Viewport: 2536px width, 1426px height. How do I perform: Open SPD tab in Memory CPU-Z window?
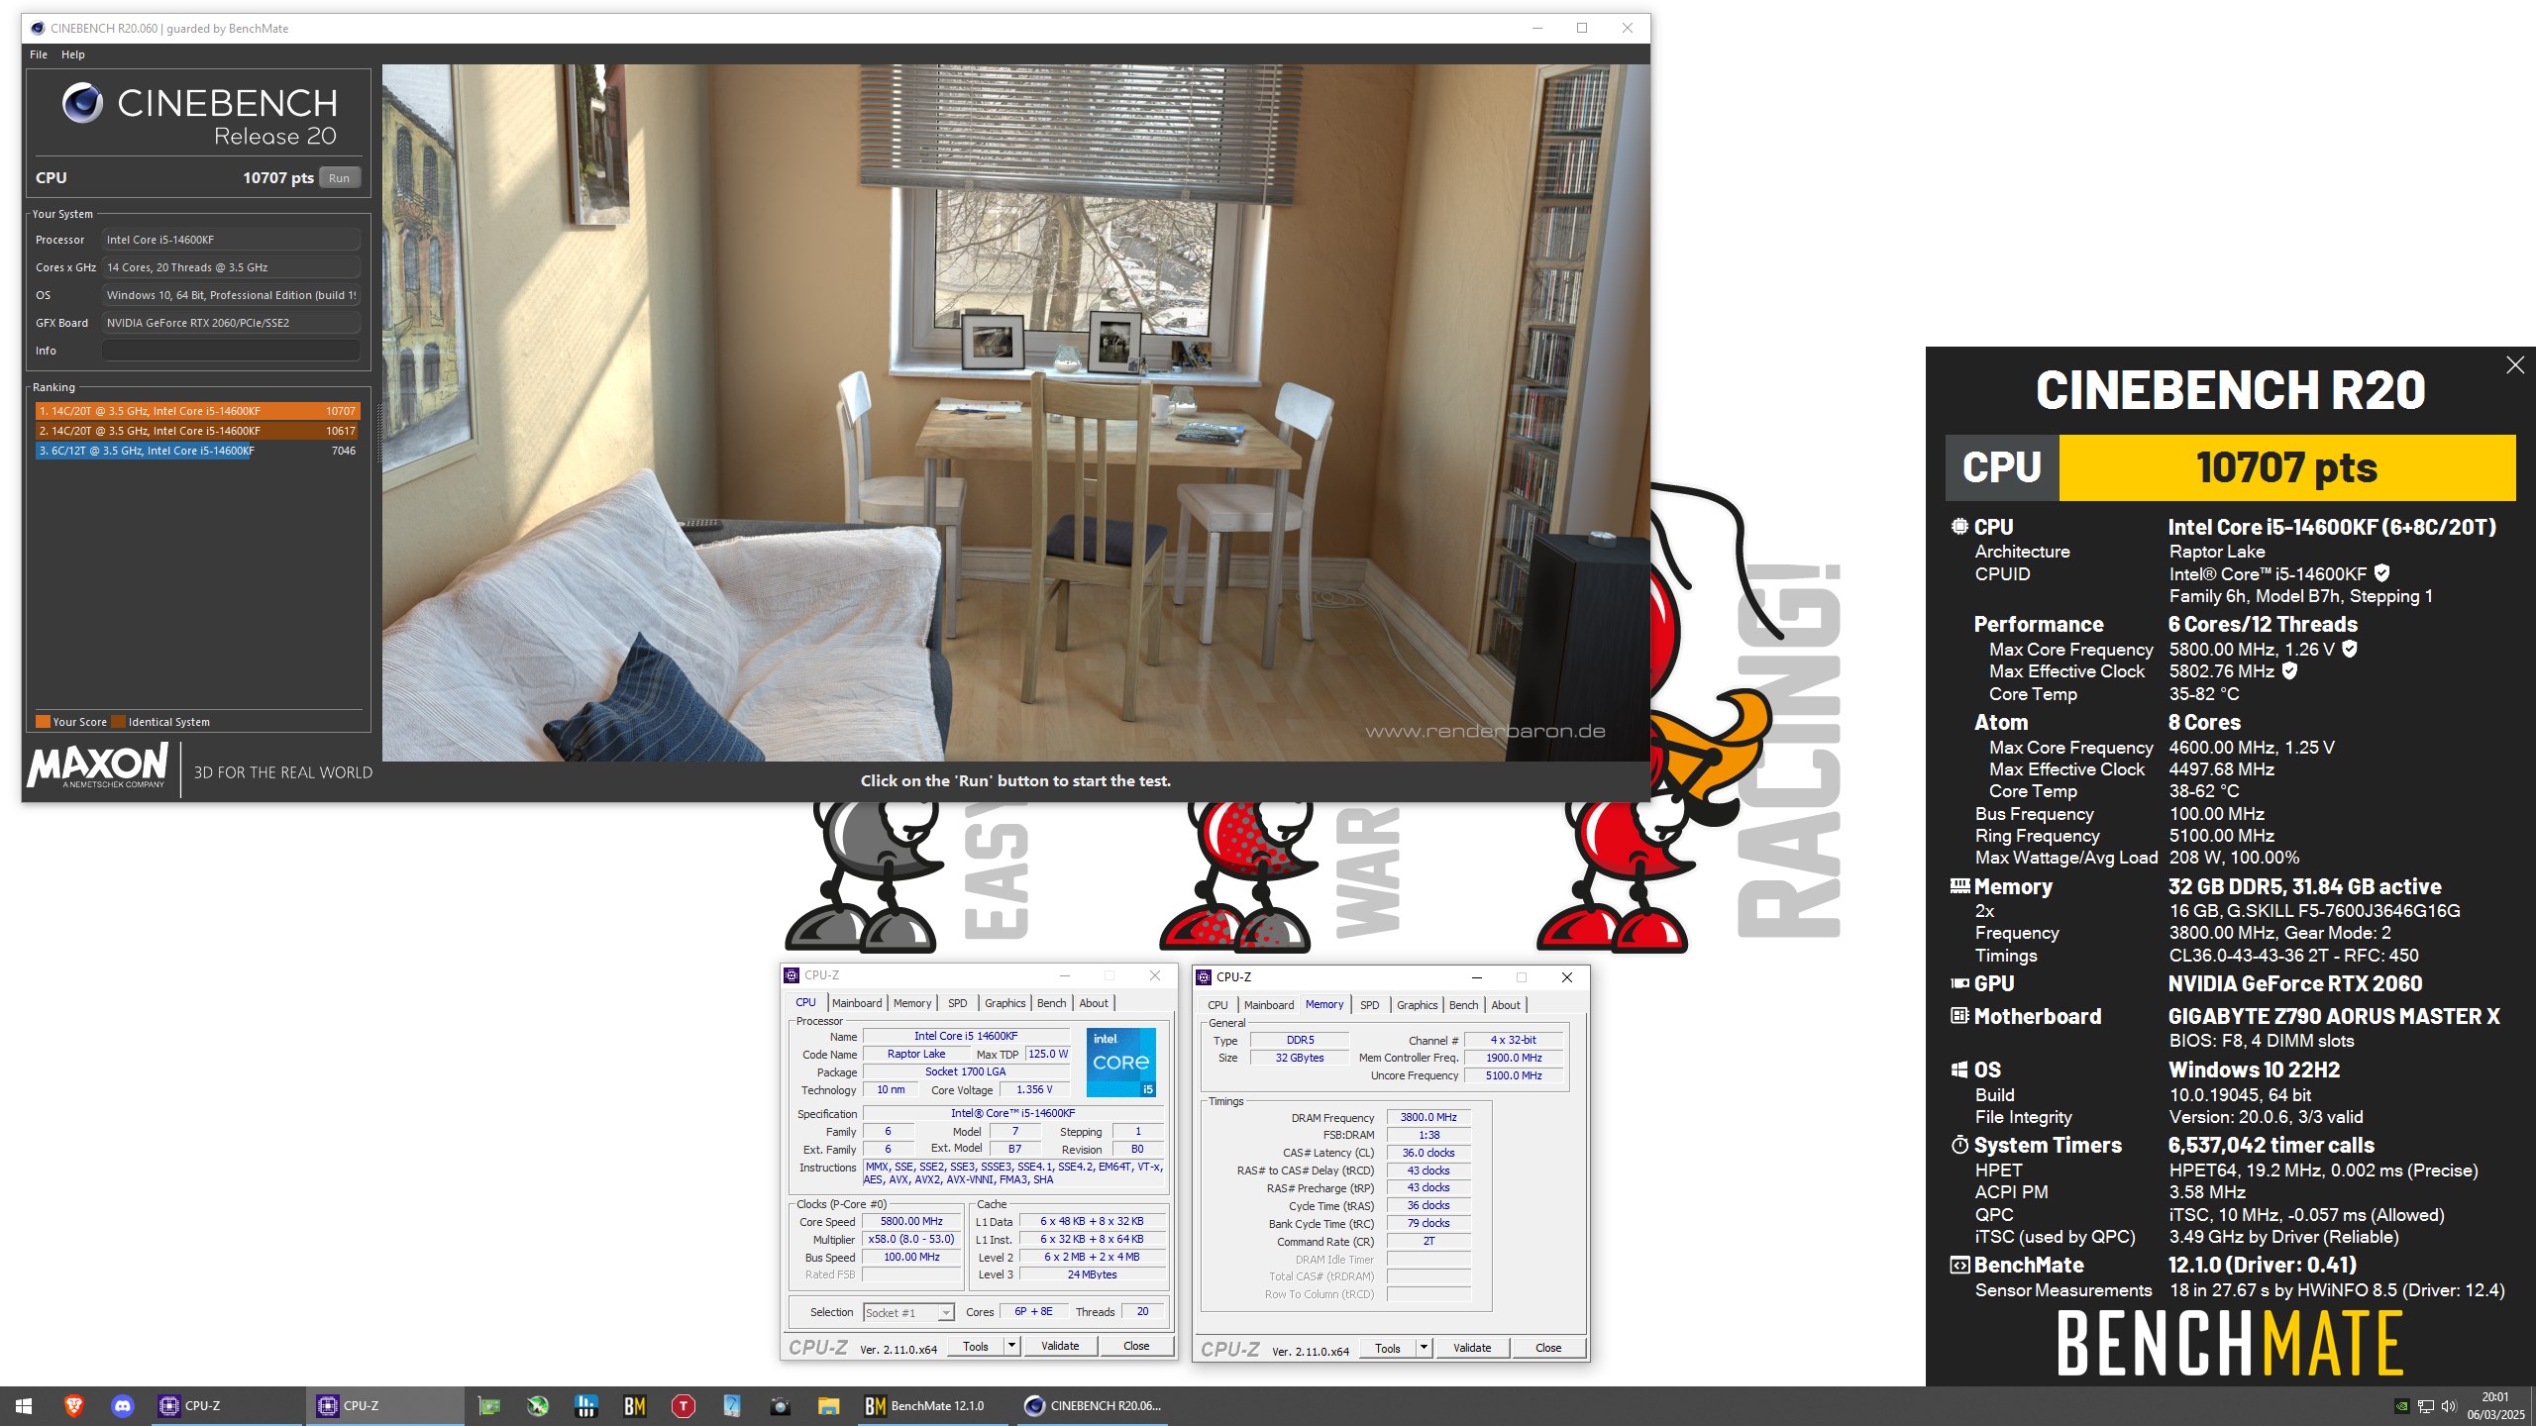[1370, 1005]
